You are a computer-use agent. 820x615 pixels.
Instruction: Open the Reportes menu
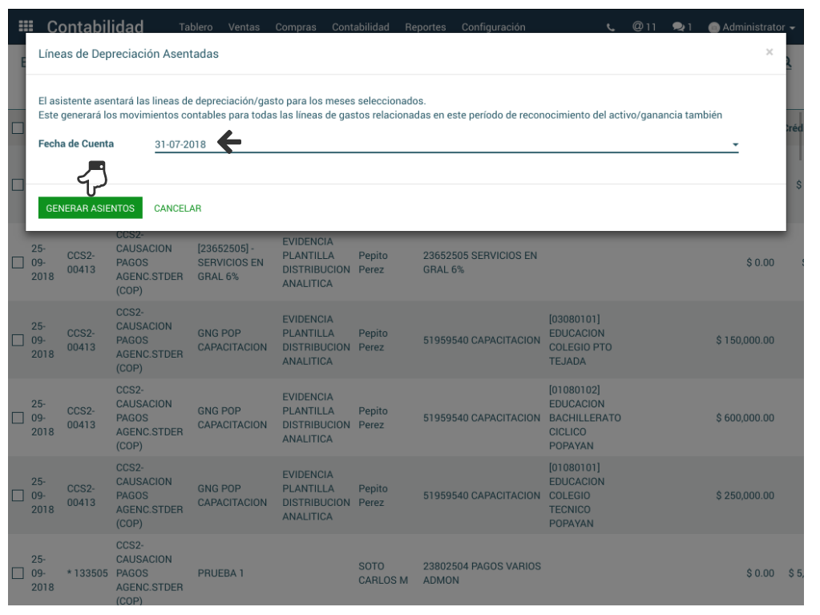click(425, 27)
